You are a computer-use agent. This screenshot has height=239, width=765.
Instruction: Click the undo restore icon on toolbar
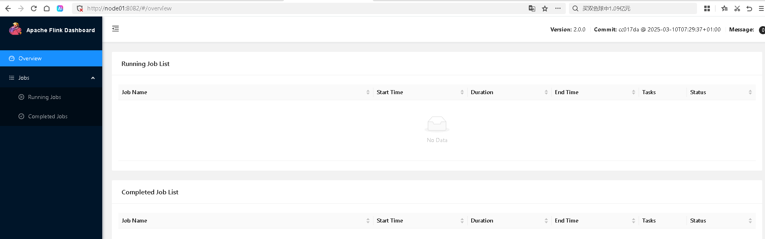749,8
